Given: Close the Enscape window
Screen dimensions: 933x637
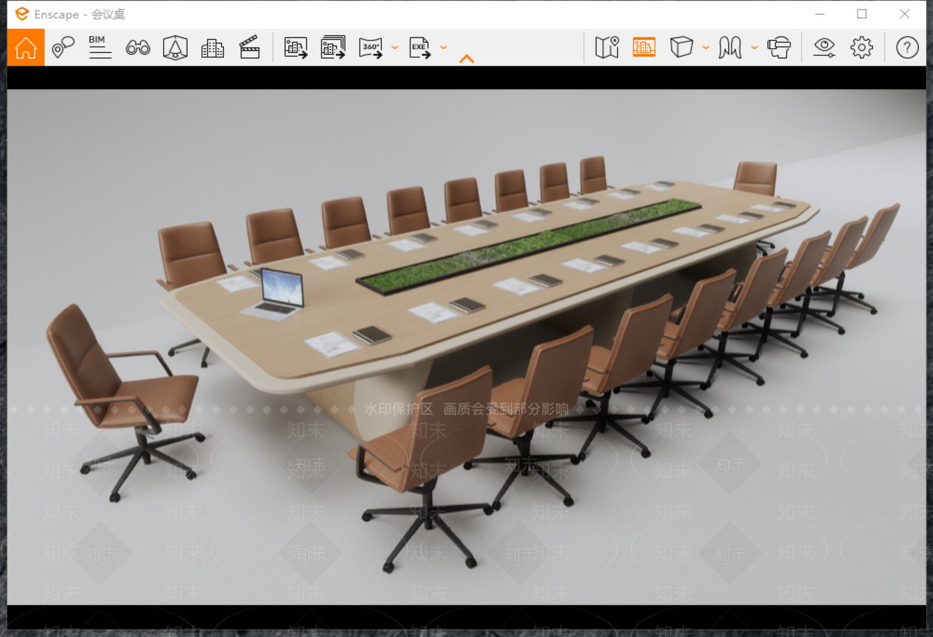Looking at the screenshot, I should (904, 14).
